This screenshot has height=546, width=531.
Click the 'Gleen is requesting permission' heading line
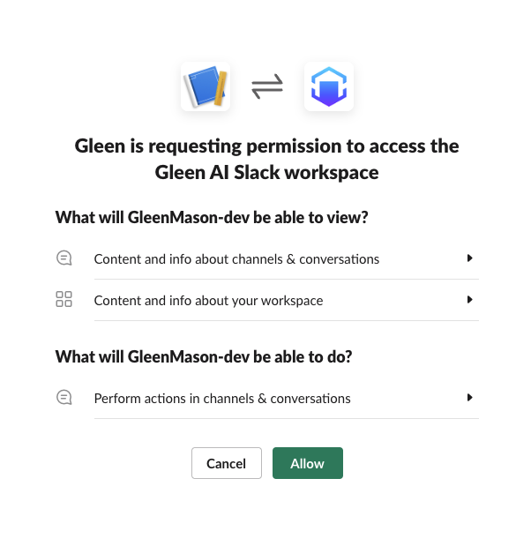click(x=266, y=146)
